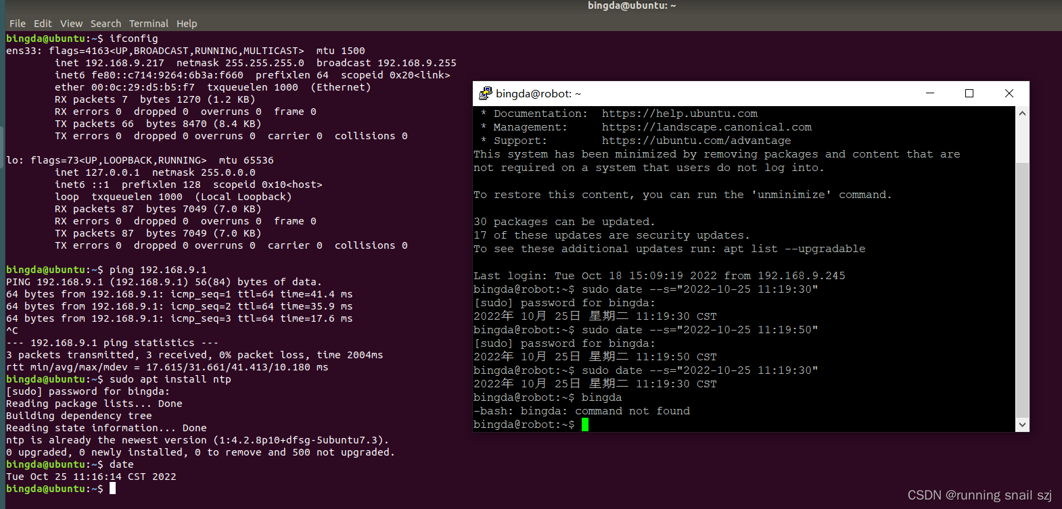Click the 'inet 192.168.9.217' address
This screenshot has height=509, width=1062.
coord(110,63)
